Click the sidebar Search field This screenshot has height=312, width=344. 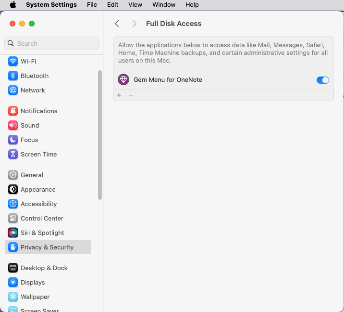coord(51,43)
